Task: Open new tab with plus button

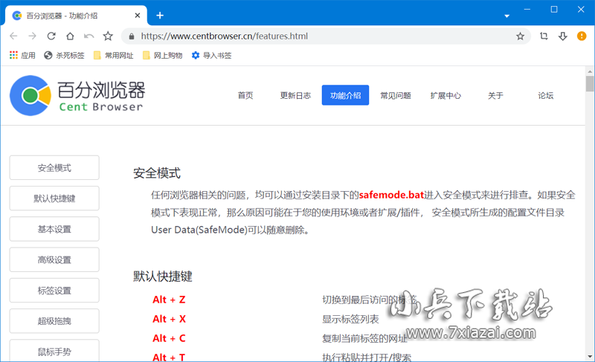Action: (160, 15)
